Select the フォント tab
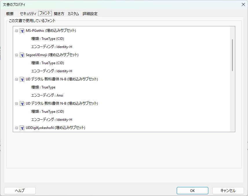Image resolution: width=248 pixels, height=196 pixels. pyautogui.click(x=45, y=13)
